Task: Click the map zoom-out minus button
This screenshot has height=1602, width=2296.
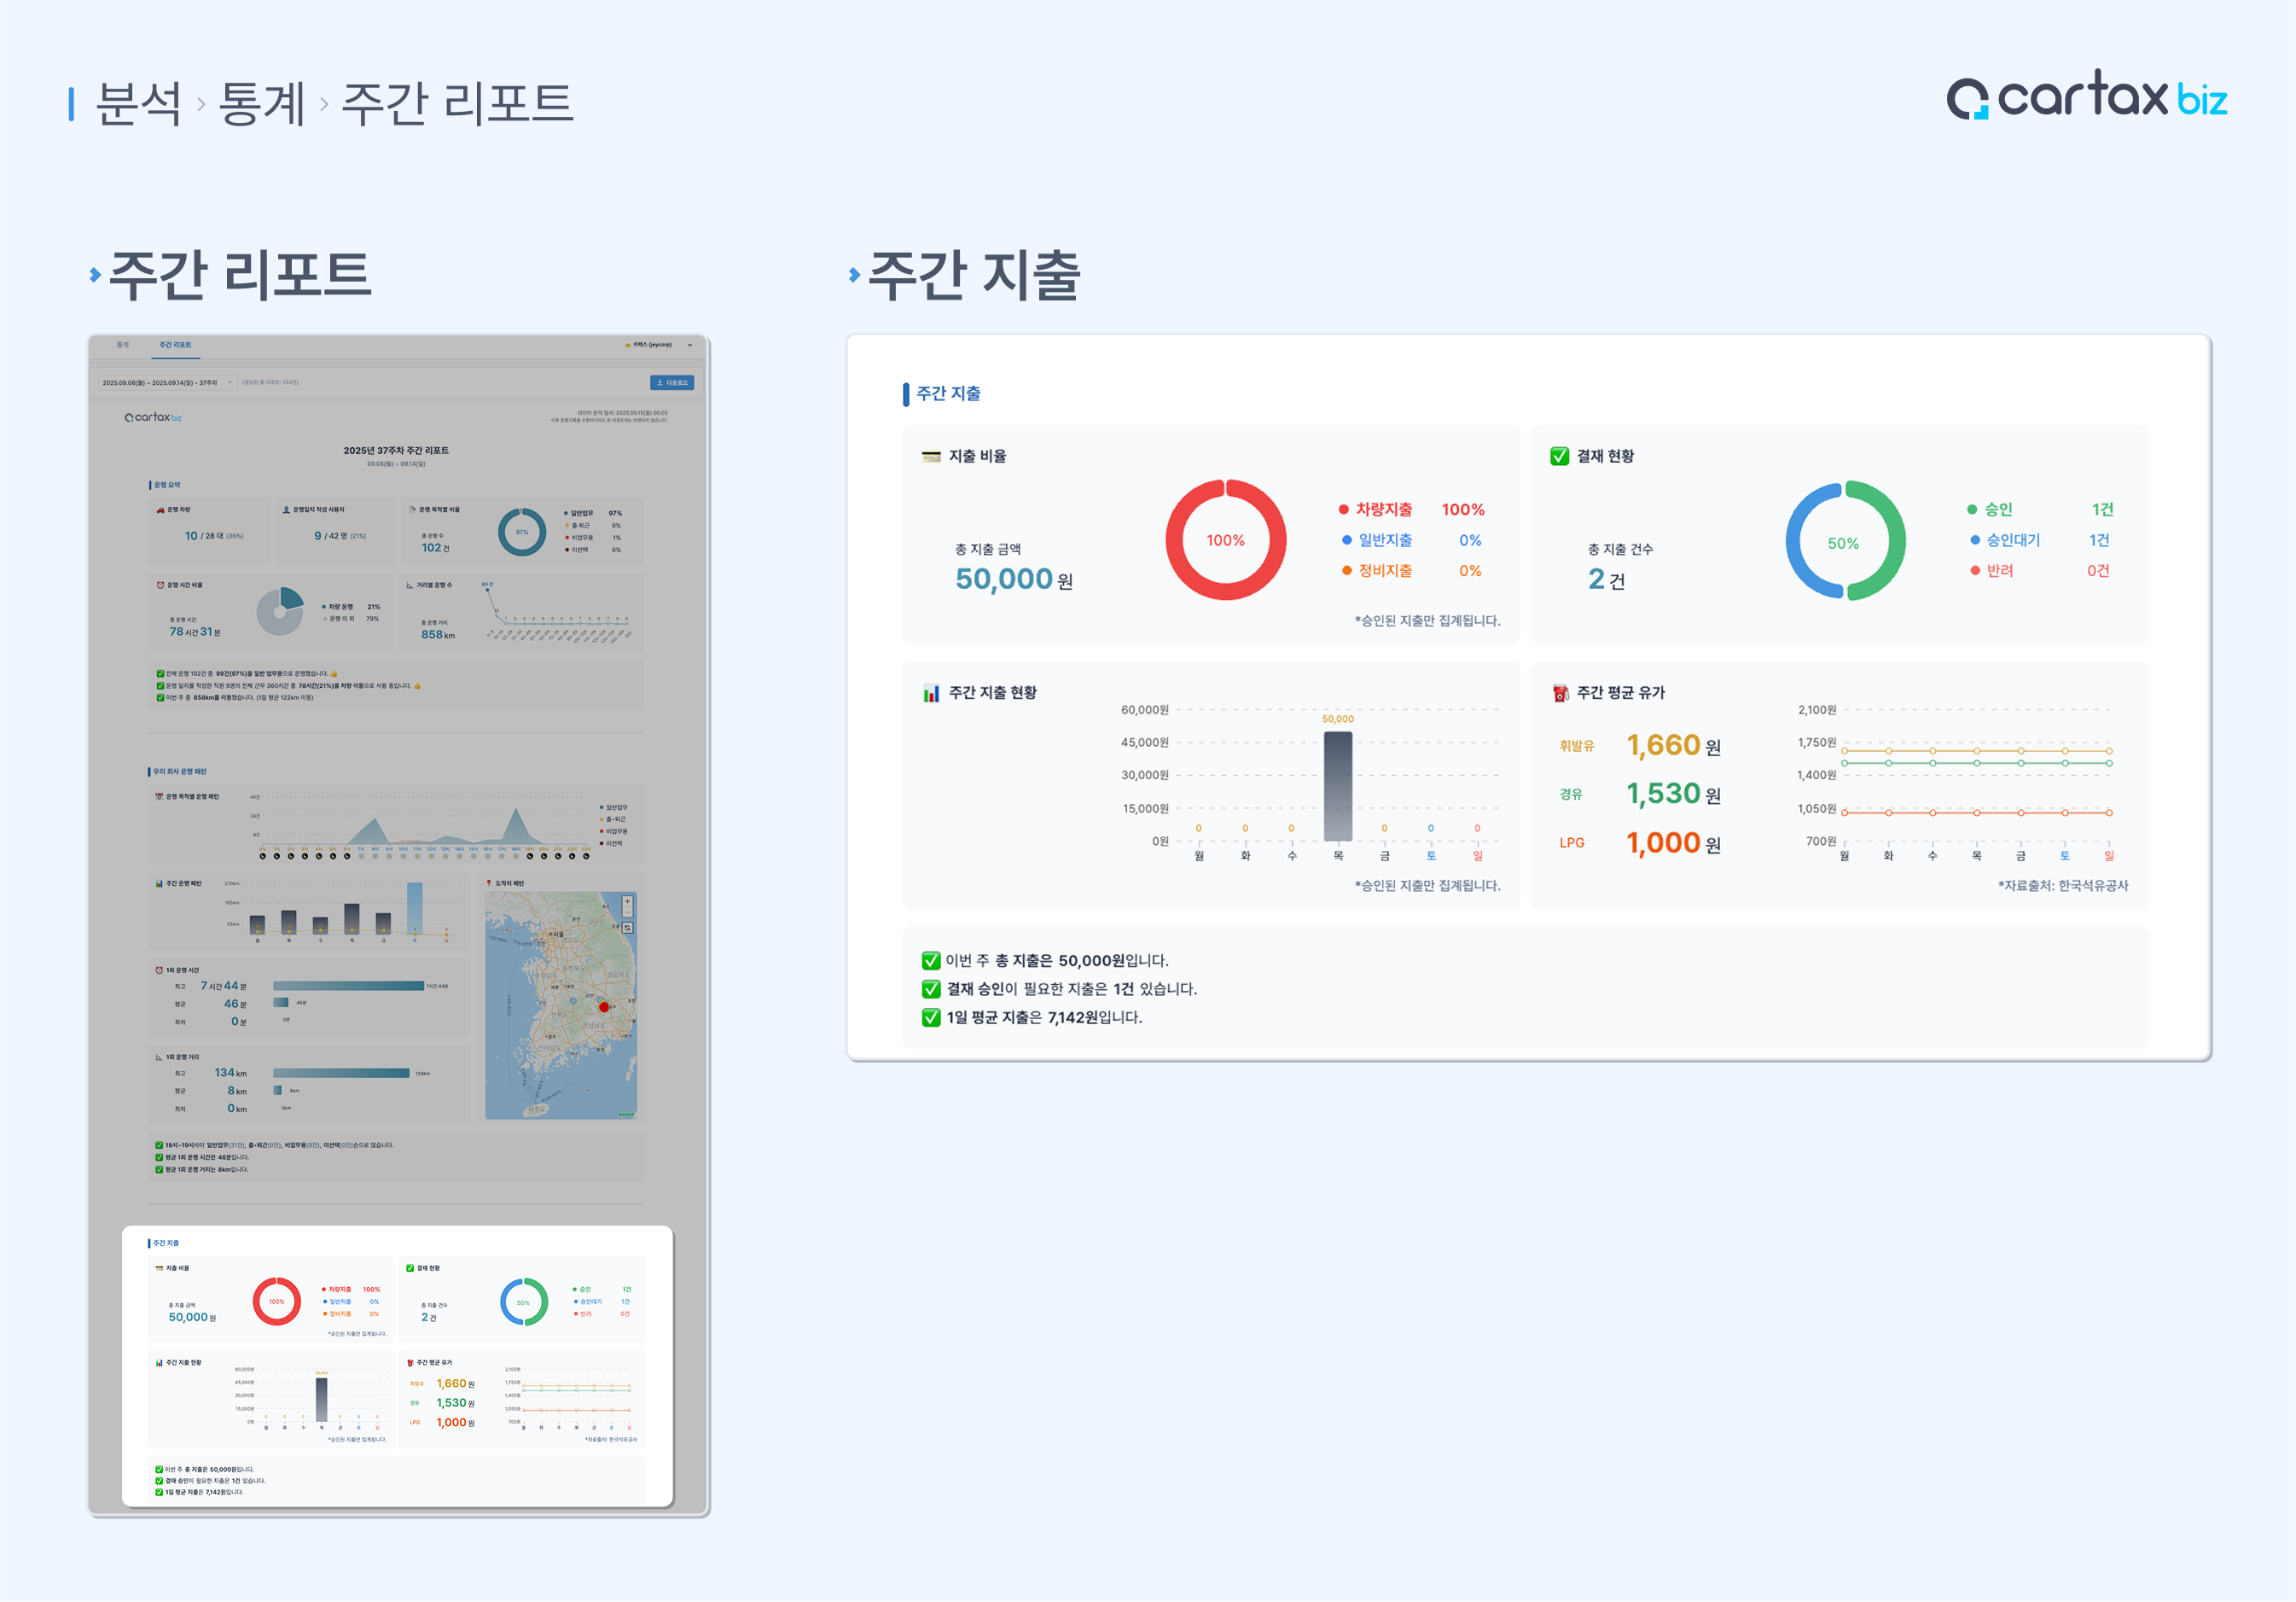Action: [628, 912]
